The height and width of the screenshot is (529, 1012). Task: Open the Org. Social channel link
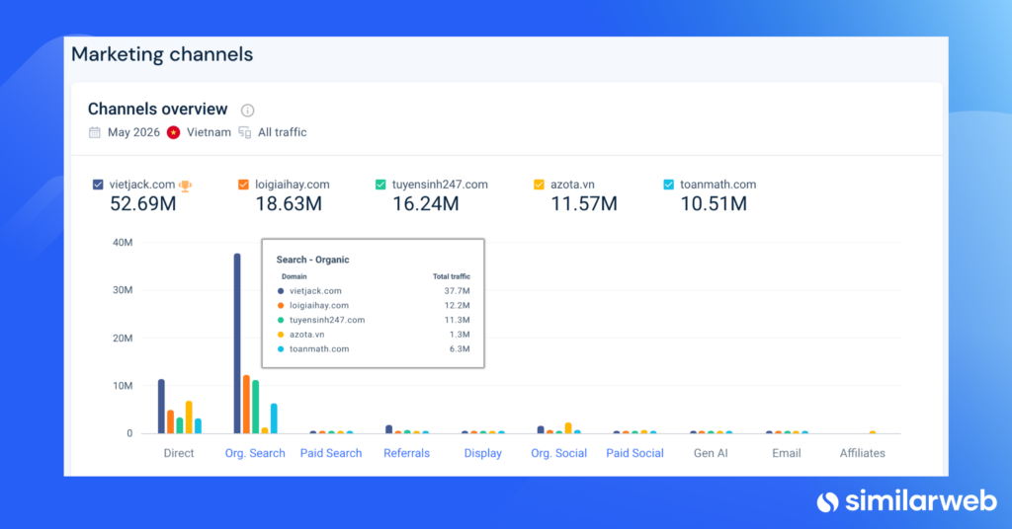tap(559, 453)
